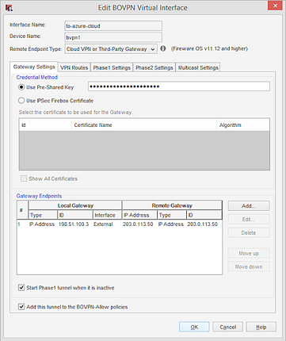This screenshot has width=286, height=341.
Task: Click the info icon beside Remote Endpoint Type
Action: point(163,48)
